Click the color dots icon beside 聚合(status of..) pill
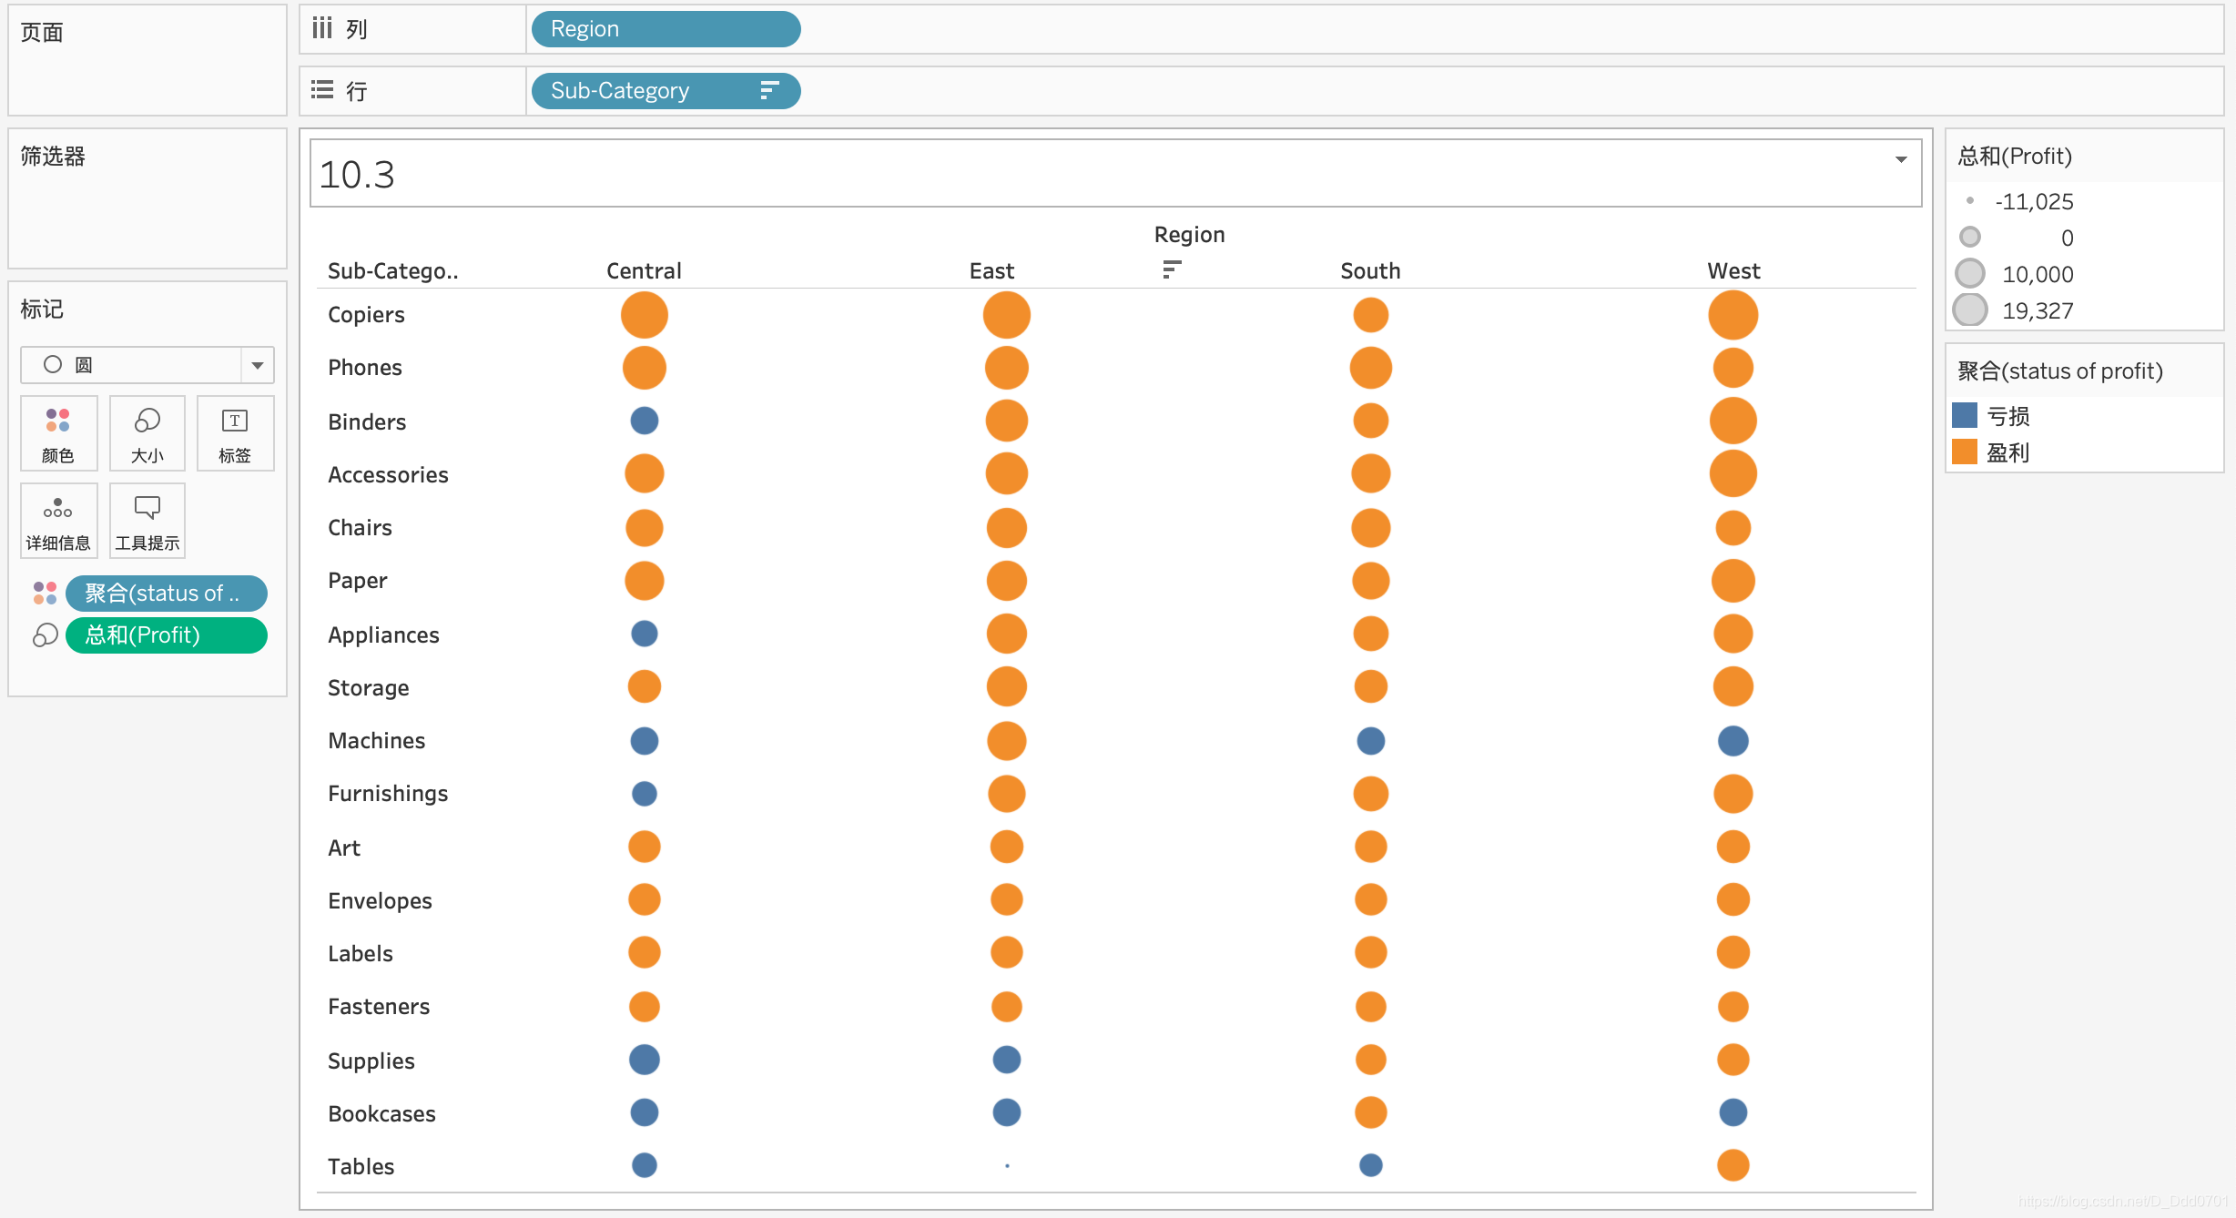 [45, 594]
